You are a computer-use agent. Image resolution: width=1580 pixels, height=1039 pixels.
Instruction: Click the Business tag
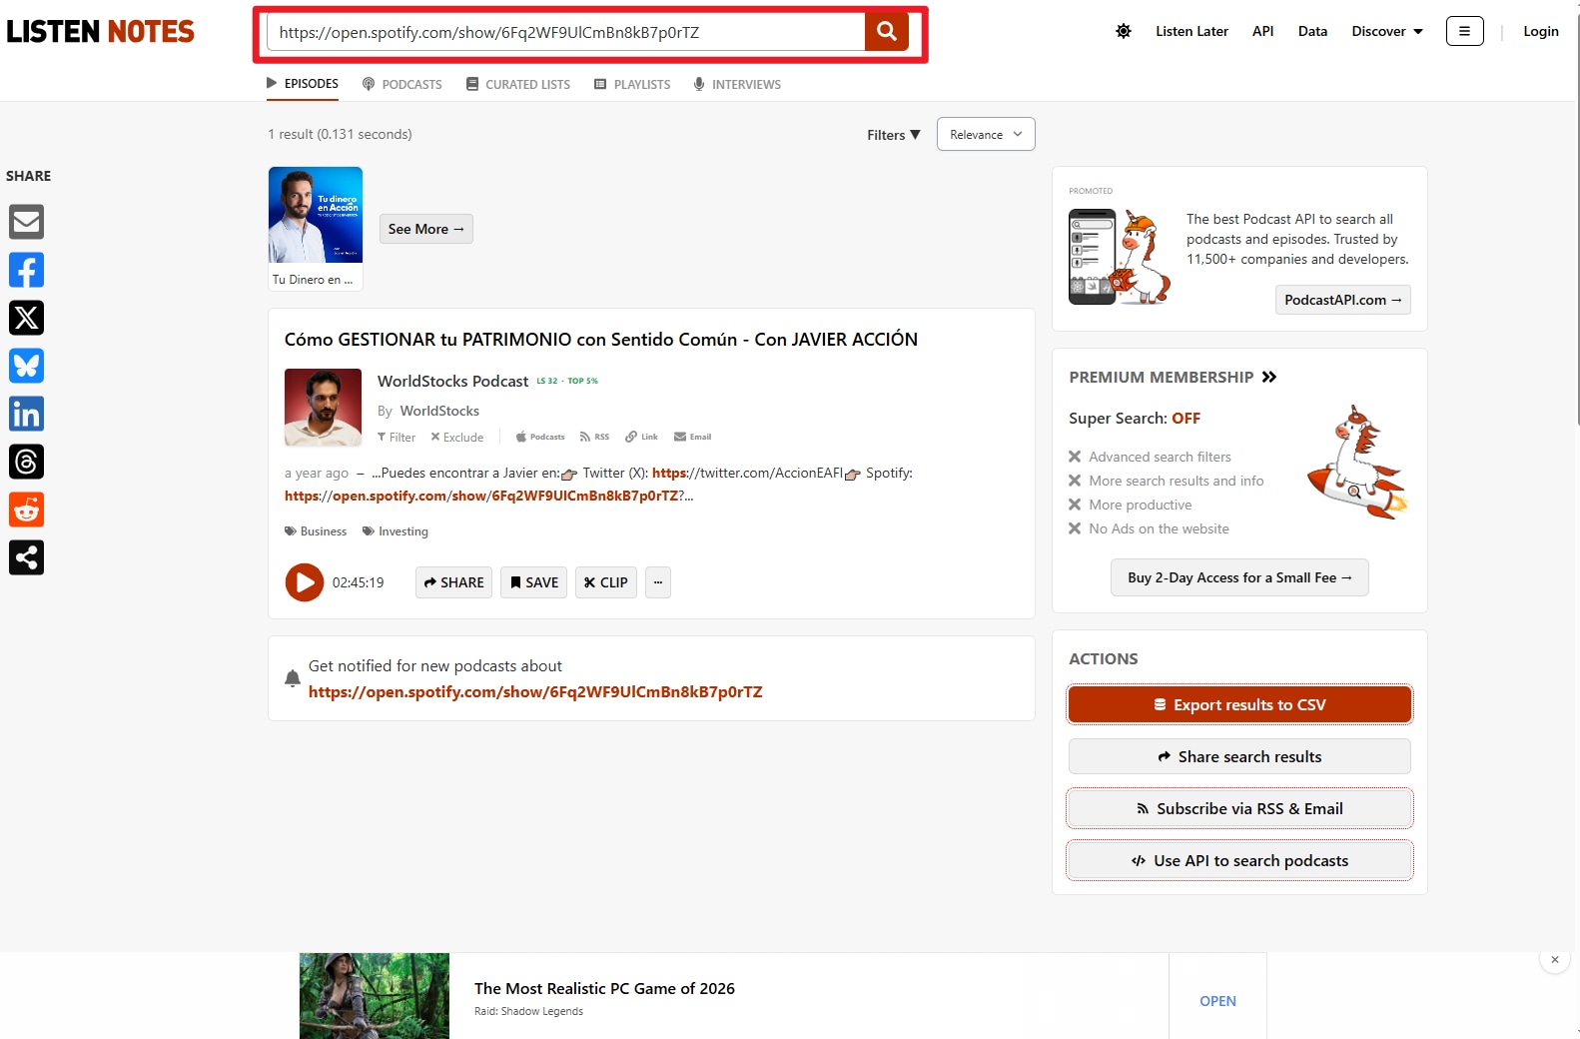pos(316,531)
